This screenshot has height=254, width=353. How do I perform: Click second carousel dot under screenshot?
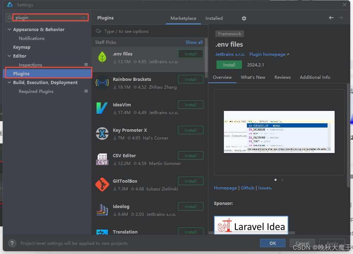tap(282, 180)
